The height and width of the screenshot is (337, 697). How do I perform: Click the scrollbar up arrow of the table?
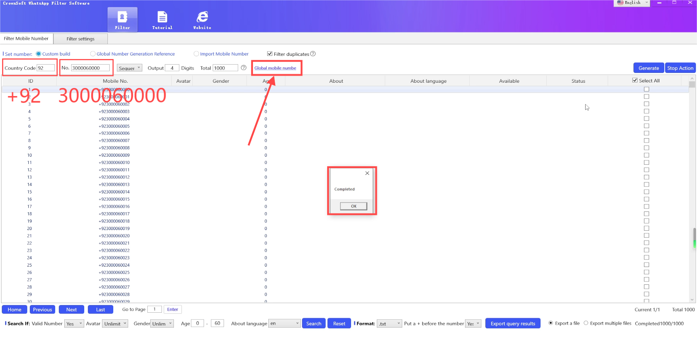692,78
